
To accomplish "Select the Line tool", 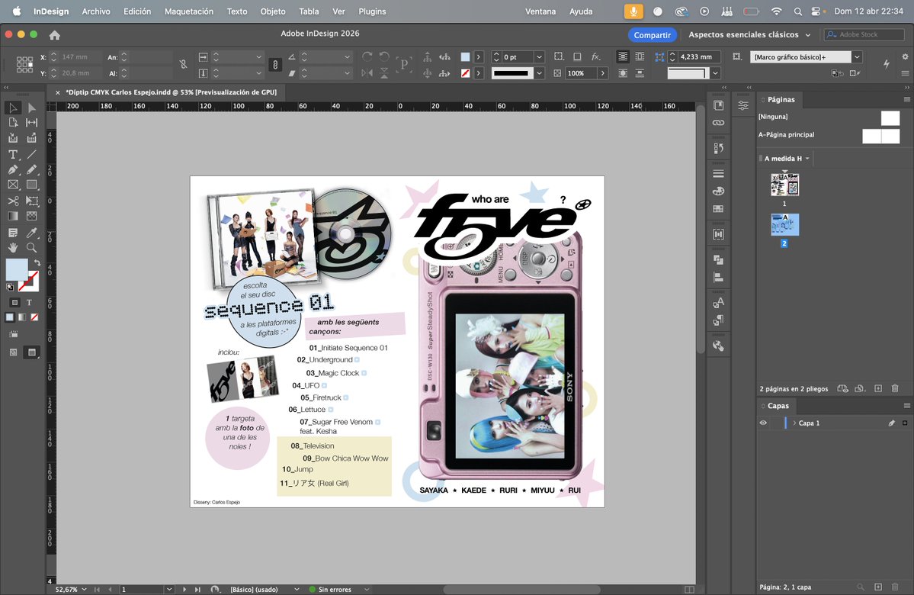I will (31, 155).
